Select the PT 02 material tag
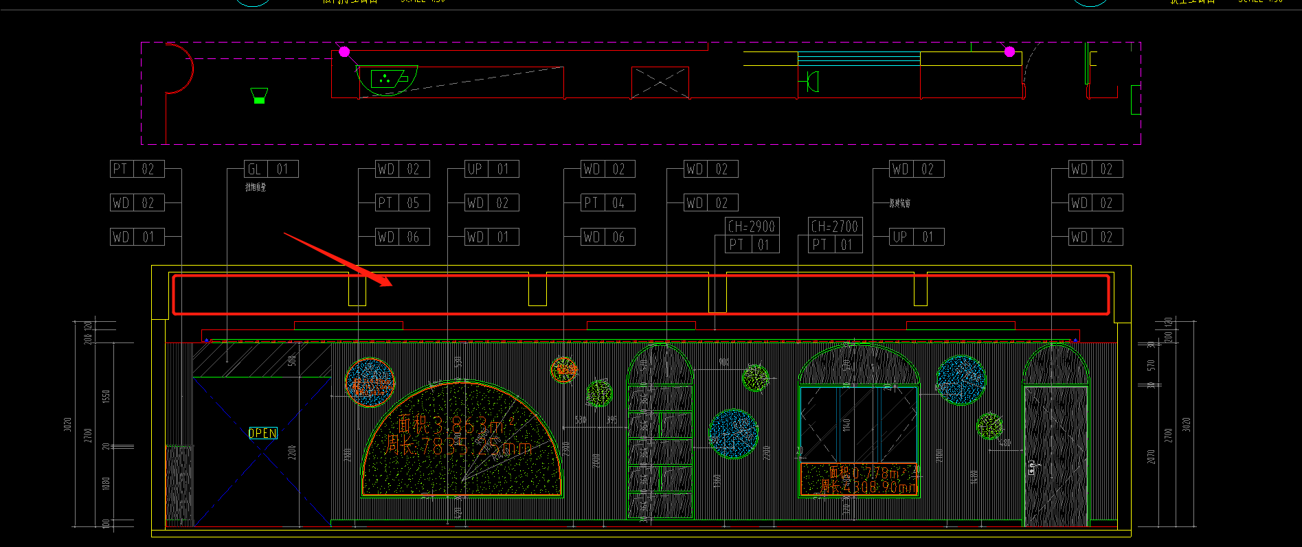 (137, 169)
